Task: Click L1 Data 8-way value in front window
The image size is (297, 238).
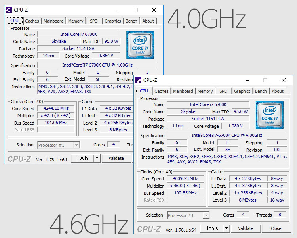Action: (x=277, y=178)
